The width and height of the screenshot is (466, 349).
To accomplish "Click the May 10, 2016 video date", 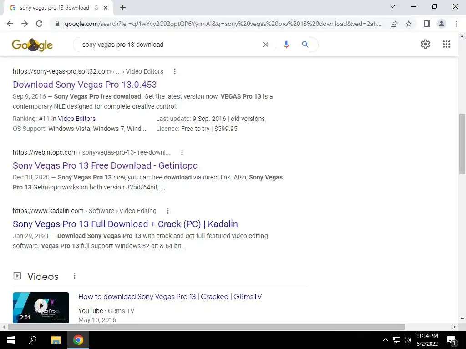I will coord(97,320).
